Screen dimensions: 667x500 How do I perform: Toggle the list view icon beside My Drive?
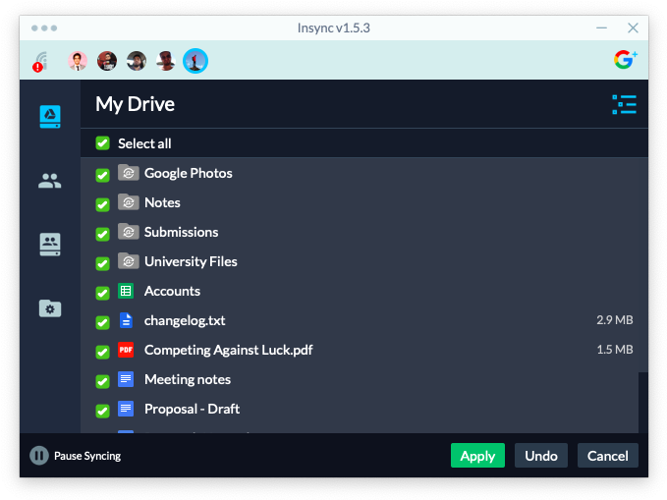(x=624, y=105)
